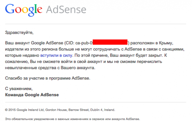192x122 pixels.
Task: Click "Спасибо за участие в программе AdSense"
Action: 47,78
